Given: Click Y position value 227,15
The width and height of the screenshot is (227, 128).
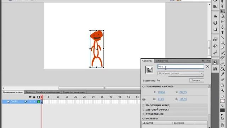Looking at the screenshot, I should pos(183,92).
